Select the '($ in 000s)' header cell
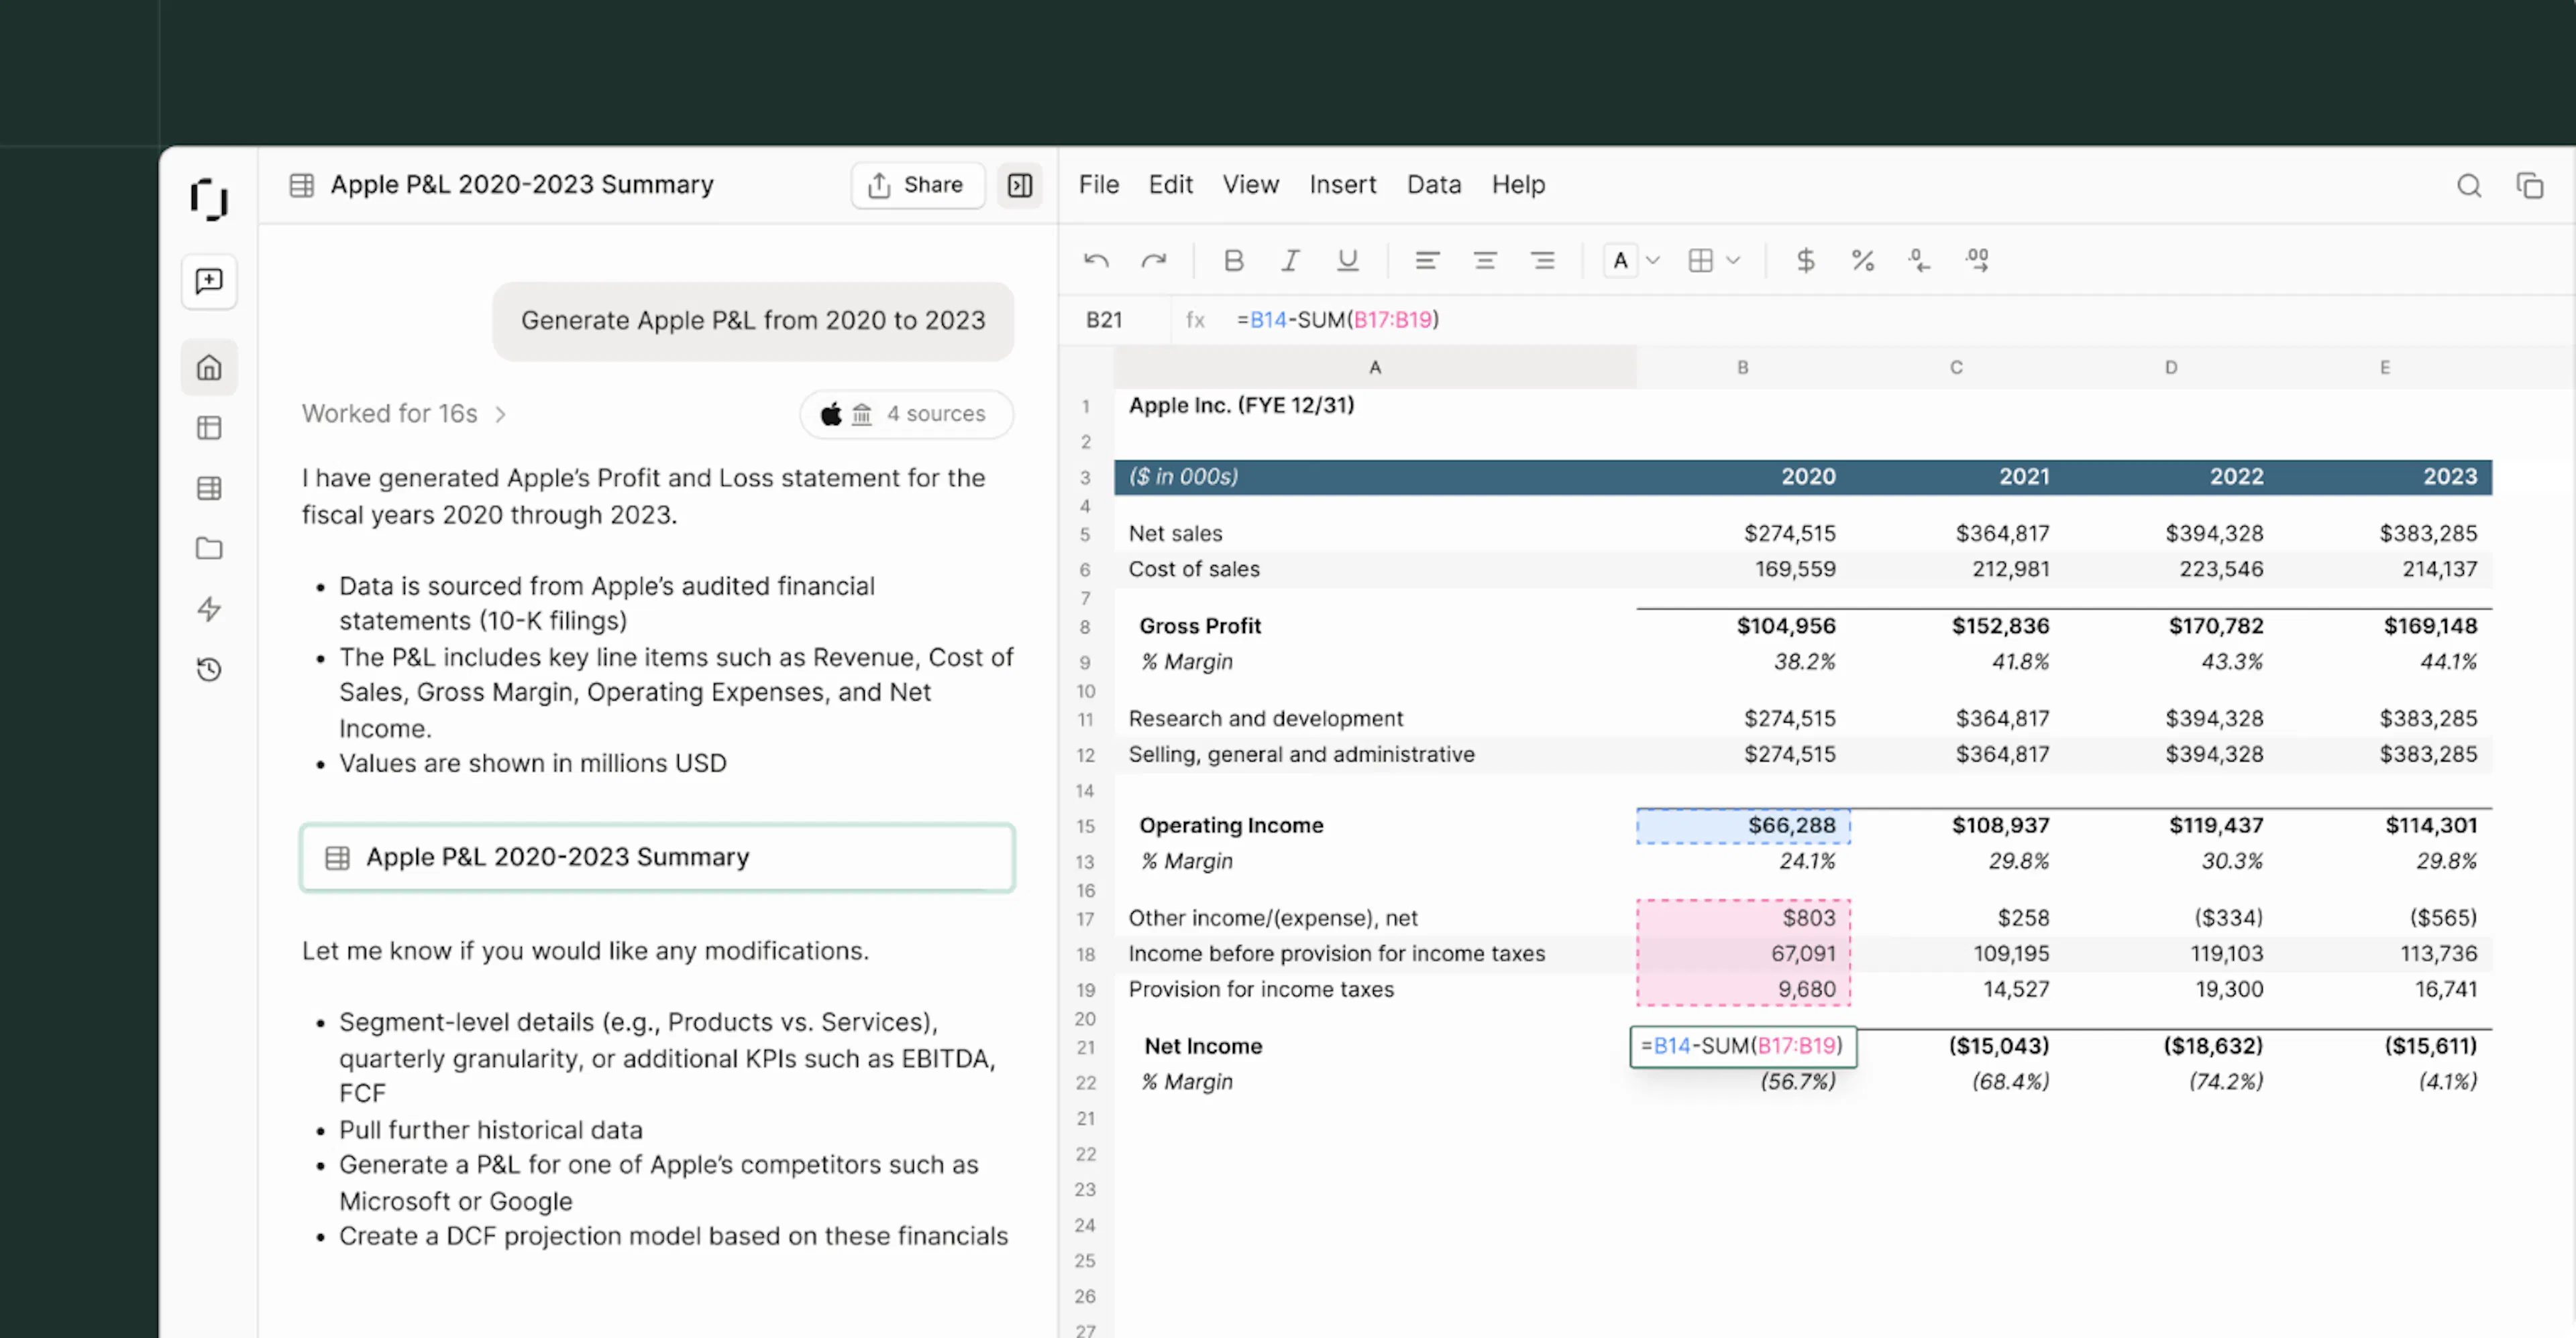The height and width of the screenshot is (1338, 2576). coord(1375,477)
